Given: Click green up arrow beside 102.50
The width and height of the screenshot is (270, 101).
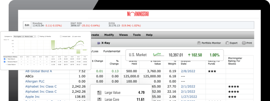Looking at the screenshot, I should (189, 55).
